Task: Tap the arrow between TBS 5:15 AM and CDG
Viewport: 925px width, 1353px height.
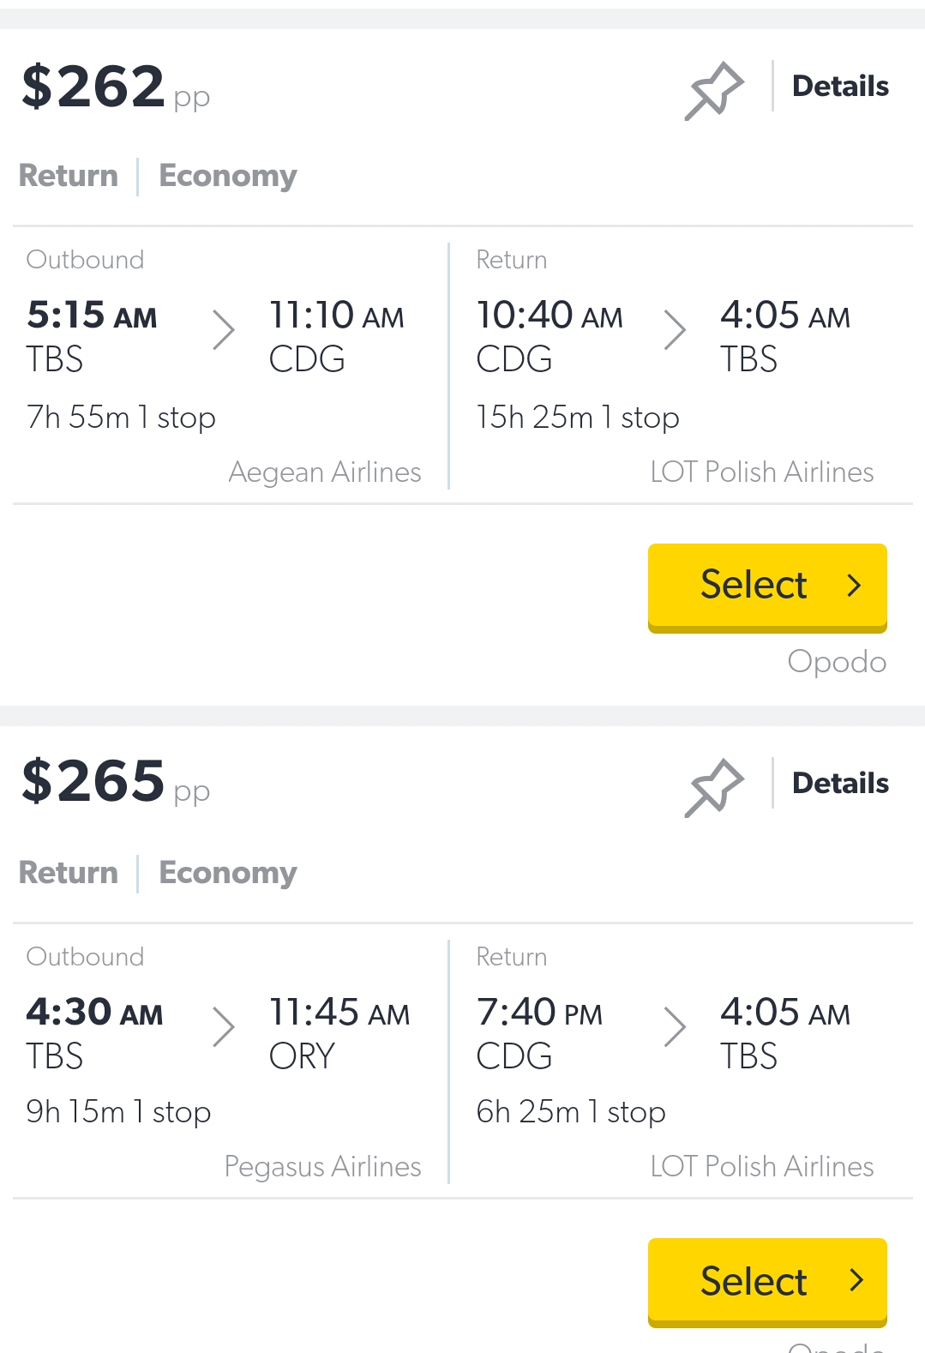Action: tap(223, 330)
